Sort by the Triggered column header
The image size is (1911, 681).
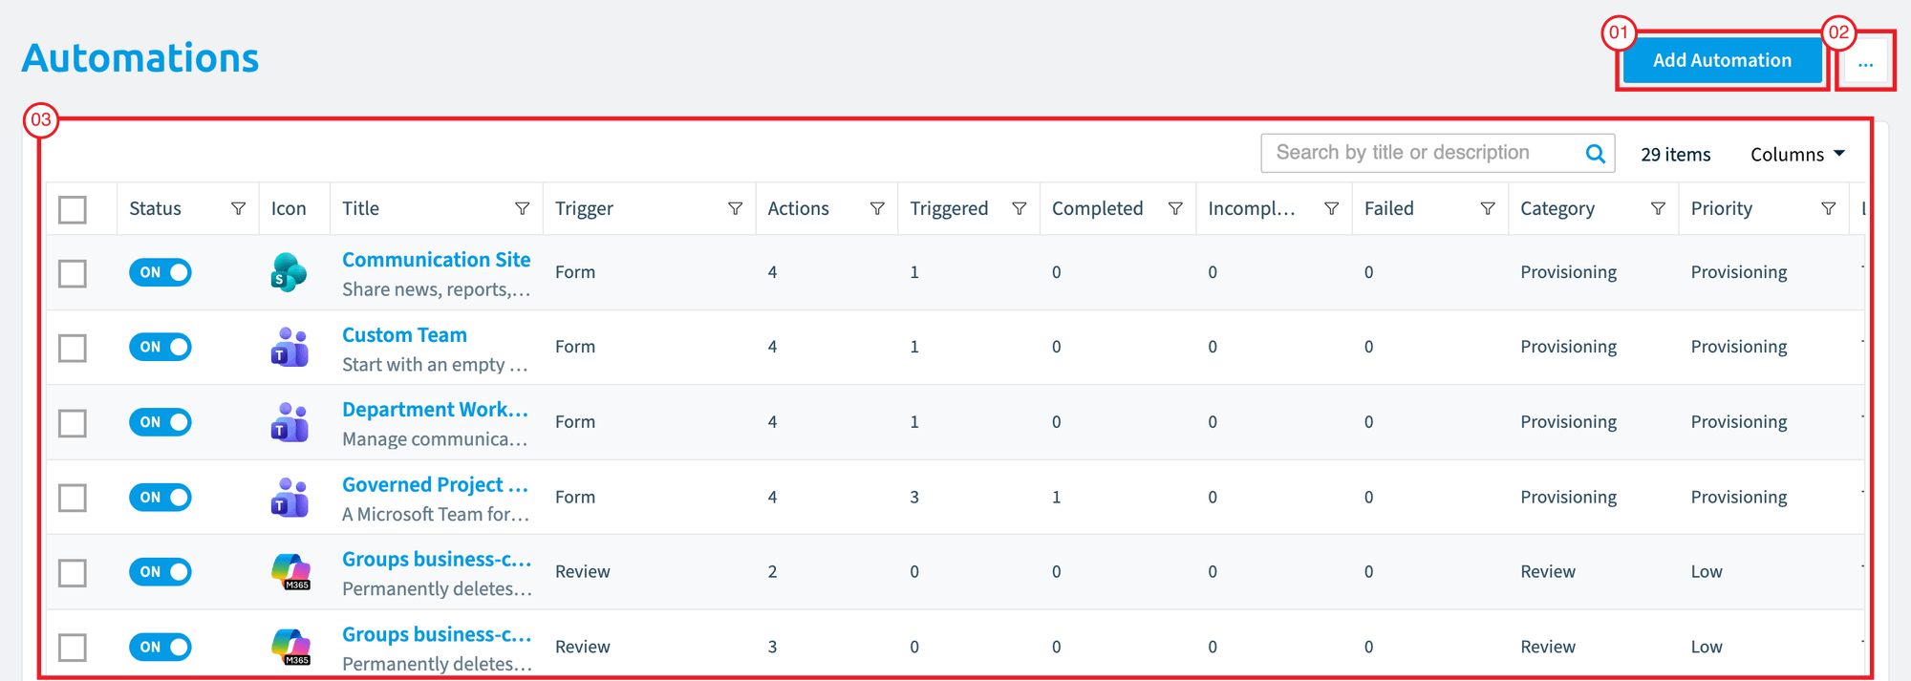point(949,208)
